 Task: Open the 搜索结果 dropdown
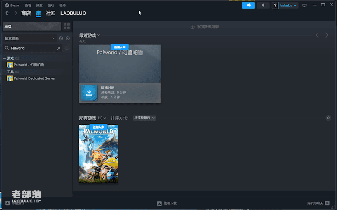pos(29,38)
